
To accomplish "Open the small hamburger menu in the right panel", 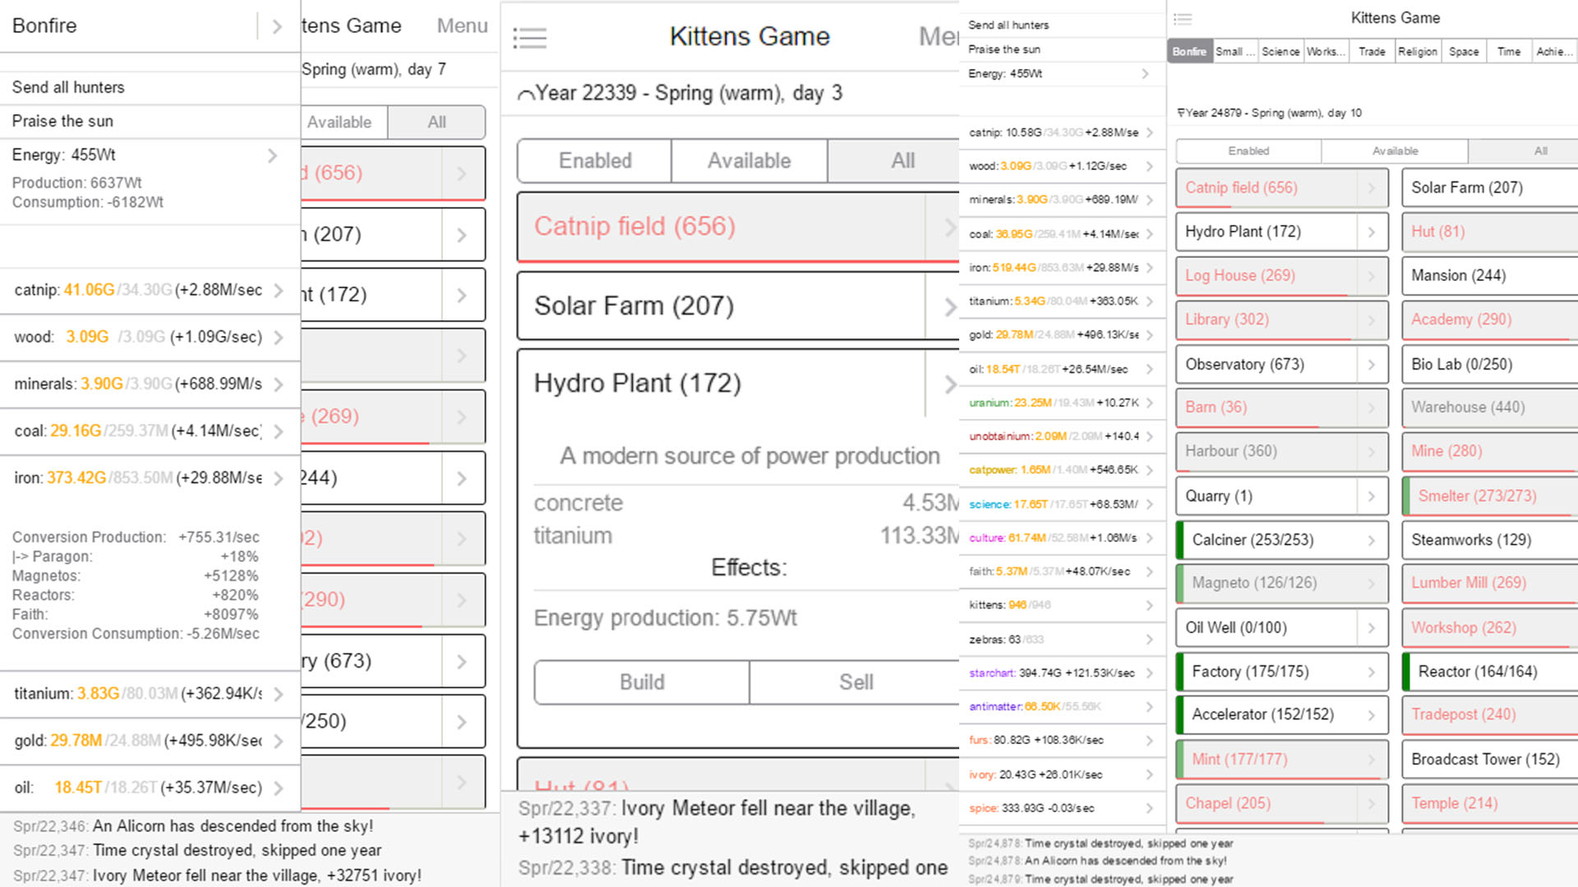I will [1183, 18].
